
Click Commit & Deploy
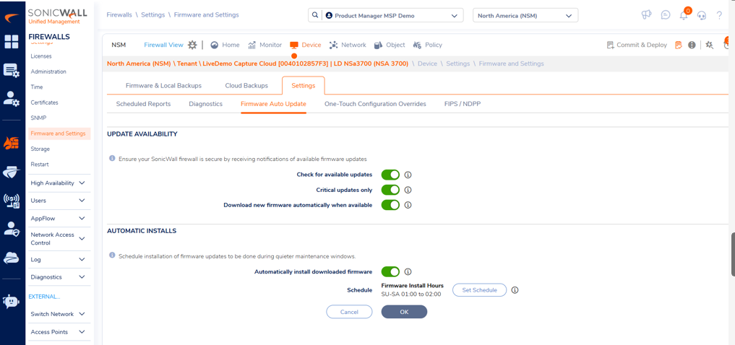tap(637, 45)
